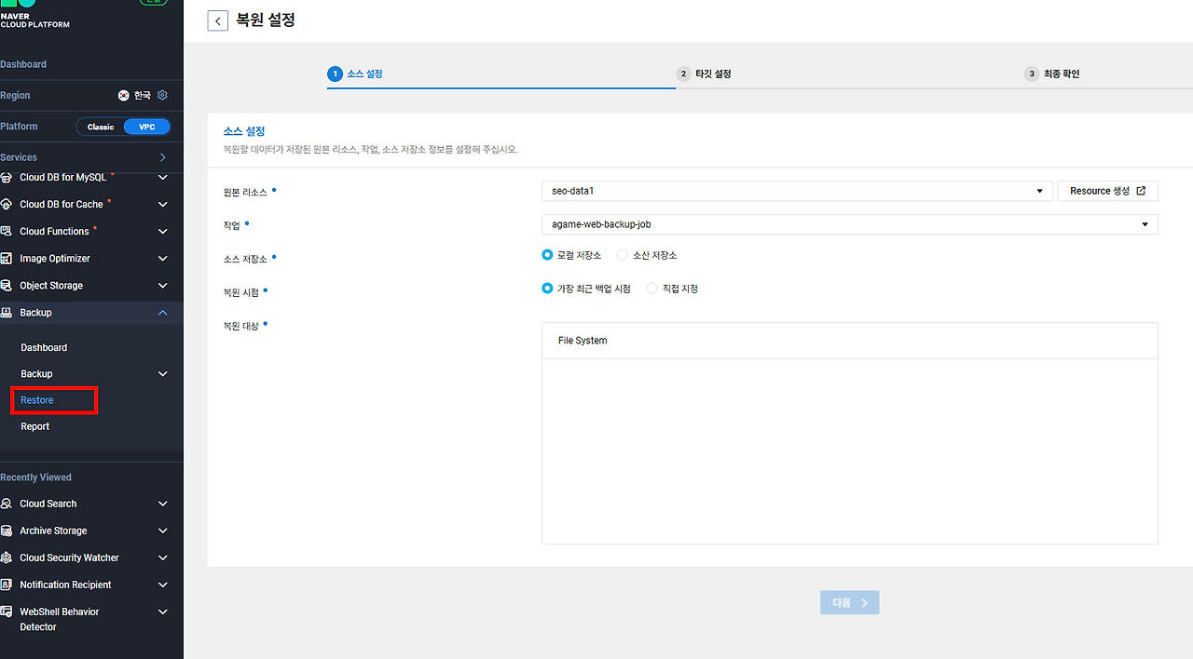Click the Resource 생성 button

point(1107,191)
